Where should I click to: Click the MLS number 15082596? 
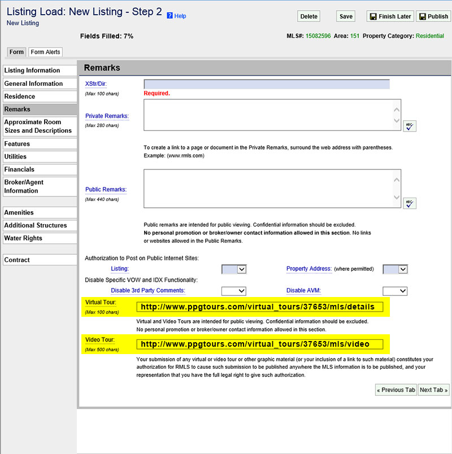pyautogui.click(x=318, y=36)
